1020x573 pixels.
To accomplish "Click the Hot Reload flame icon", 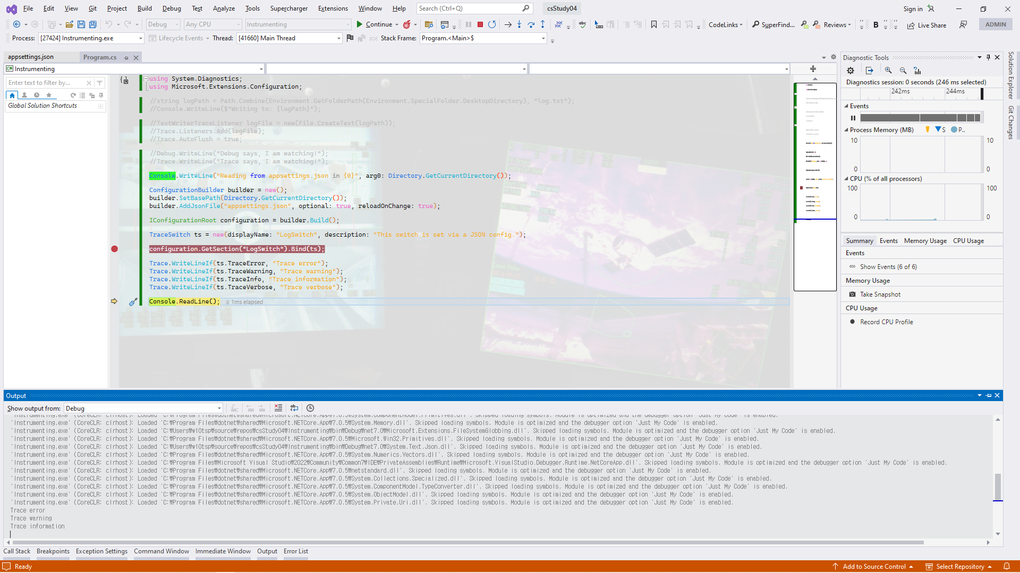I will (x=407, y=24).
